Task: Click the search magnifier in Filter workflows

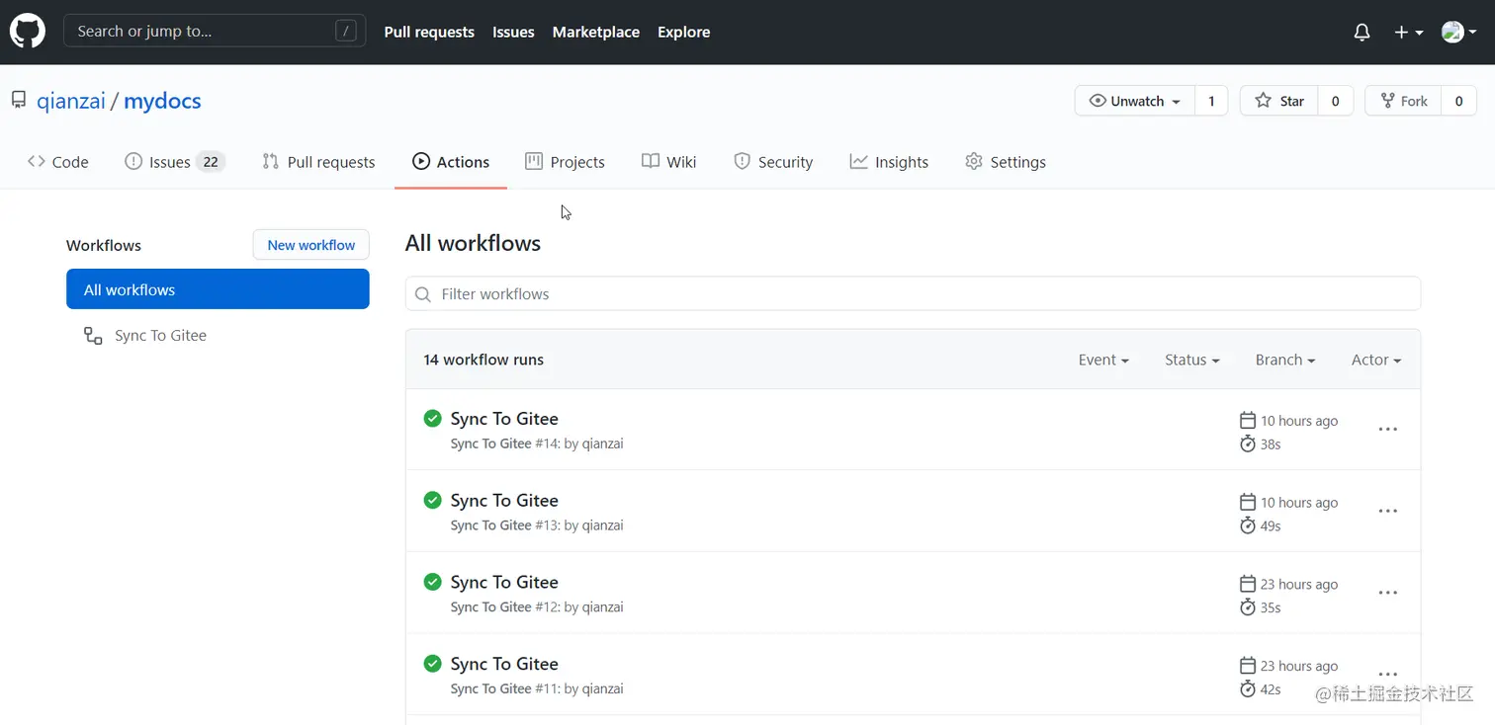Action: (x=423, y=294)
